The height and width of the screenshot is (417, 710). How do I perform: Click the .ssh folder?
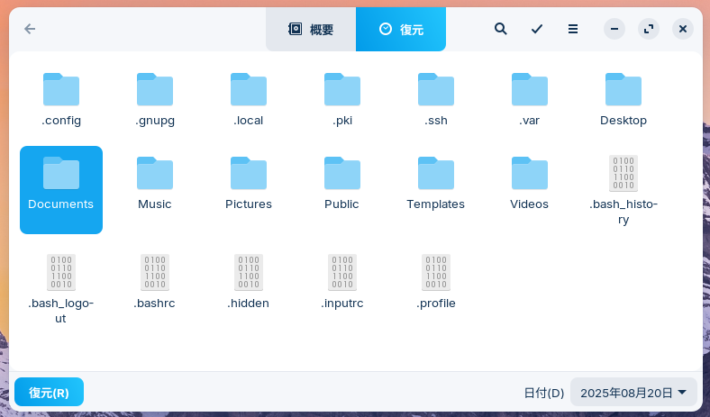tap(436, 98)
